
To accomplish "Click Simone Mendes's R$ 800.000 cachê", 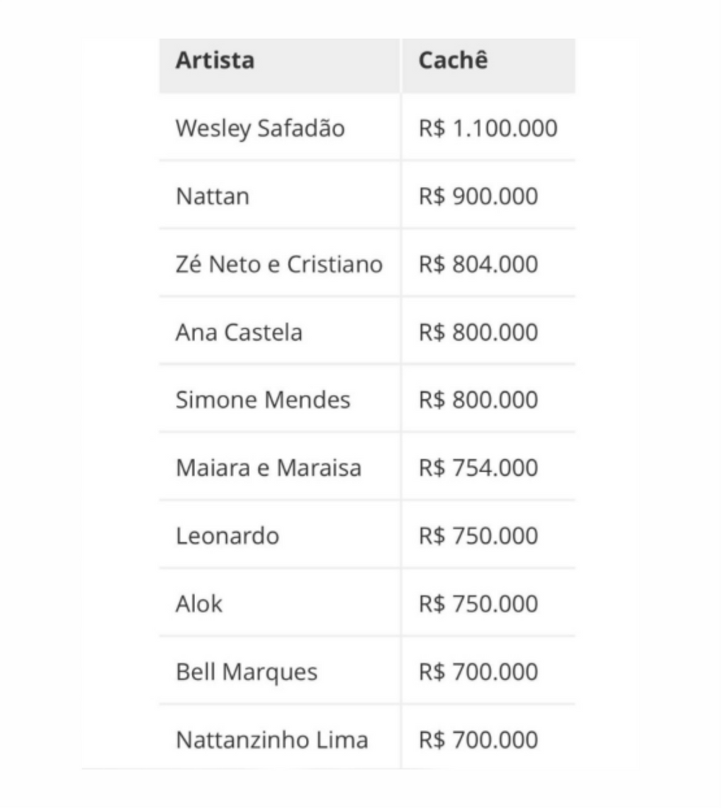I will coord(478,400).
